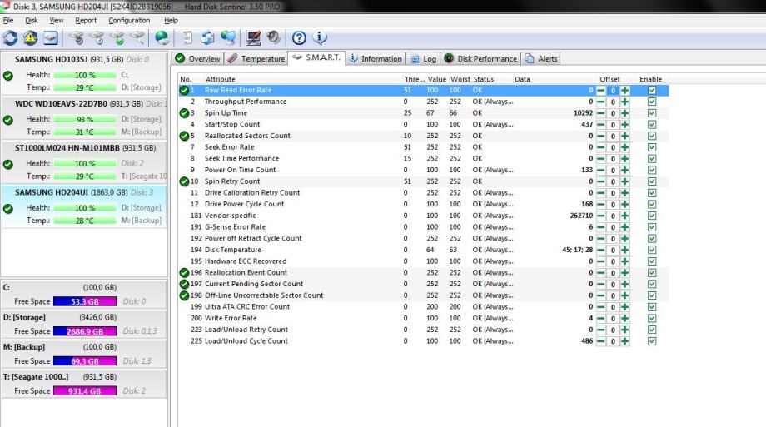Click the network computers toolbar icon

click(x=228, y=37)
